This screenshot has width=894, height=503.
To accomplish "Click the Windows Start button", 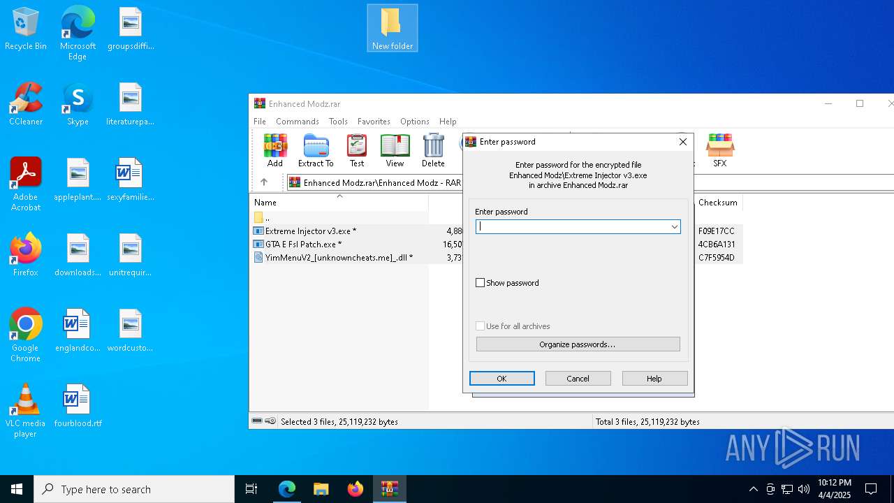I will 17,489.
